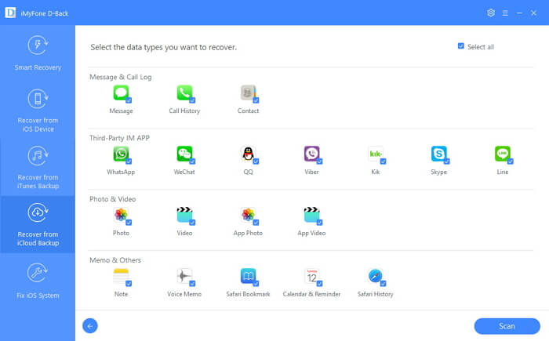Open Recover from iTunes Backup tab
This screenshot has width=549, height=341.
[38, 167]
